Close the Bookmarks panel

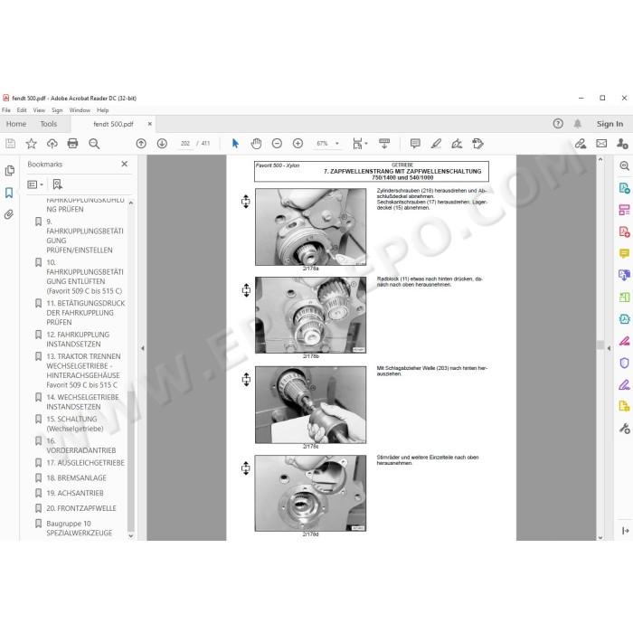pos(125,164)
